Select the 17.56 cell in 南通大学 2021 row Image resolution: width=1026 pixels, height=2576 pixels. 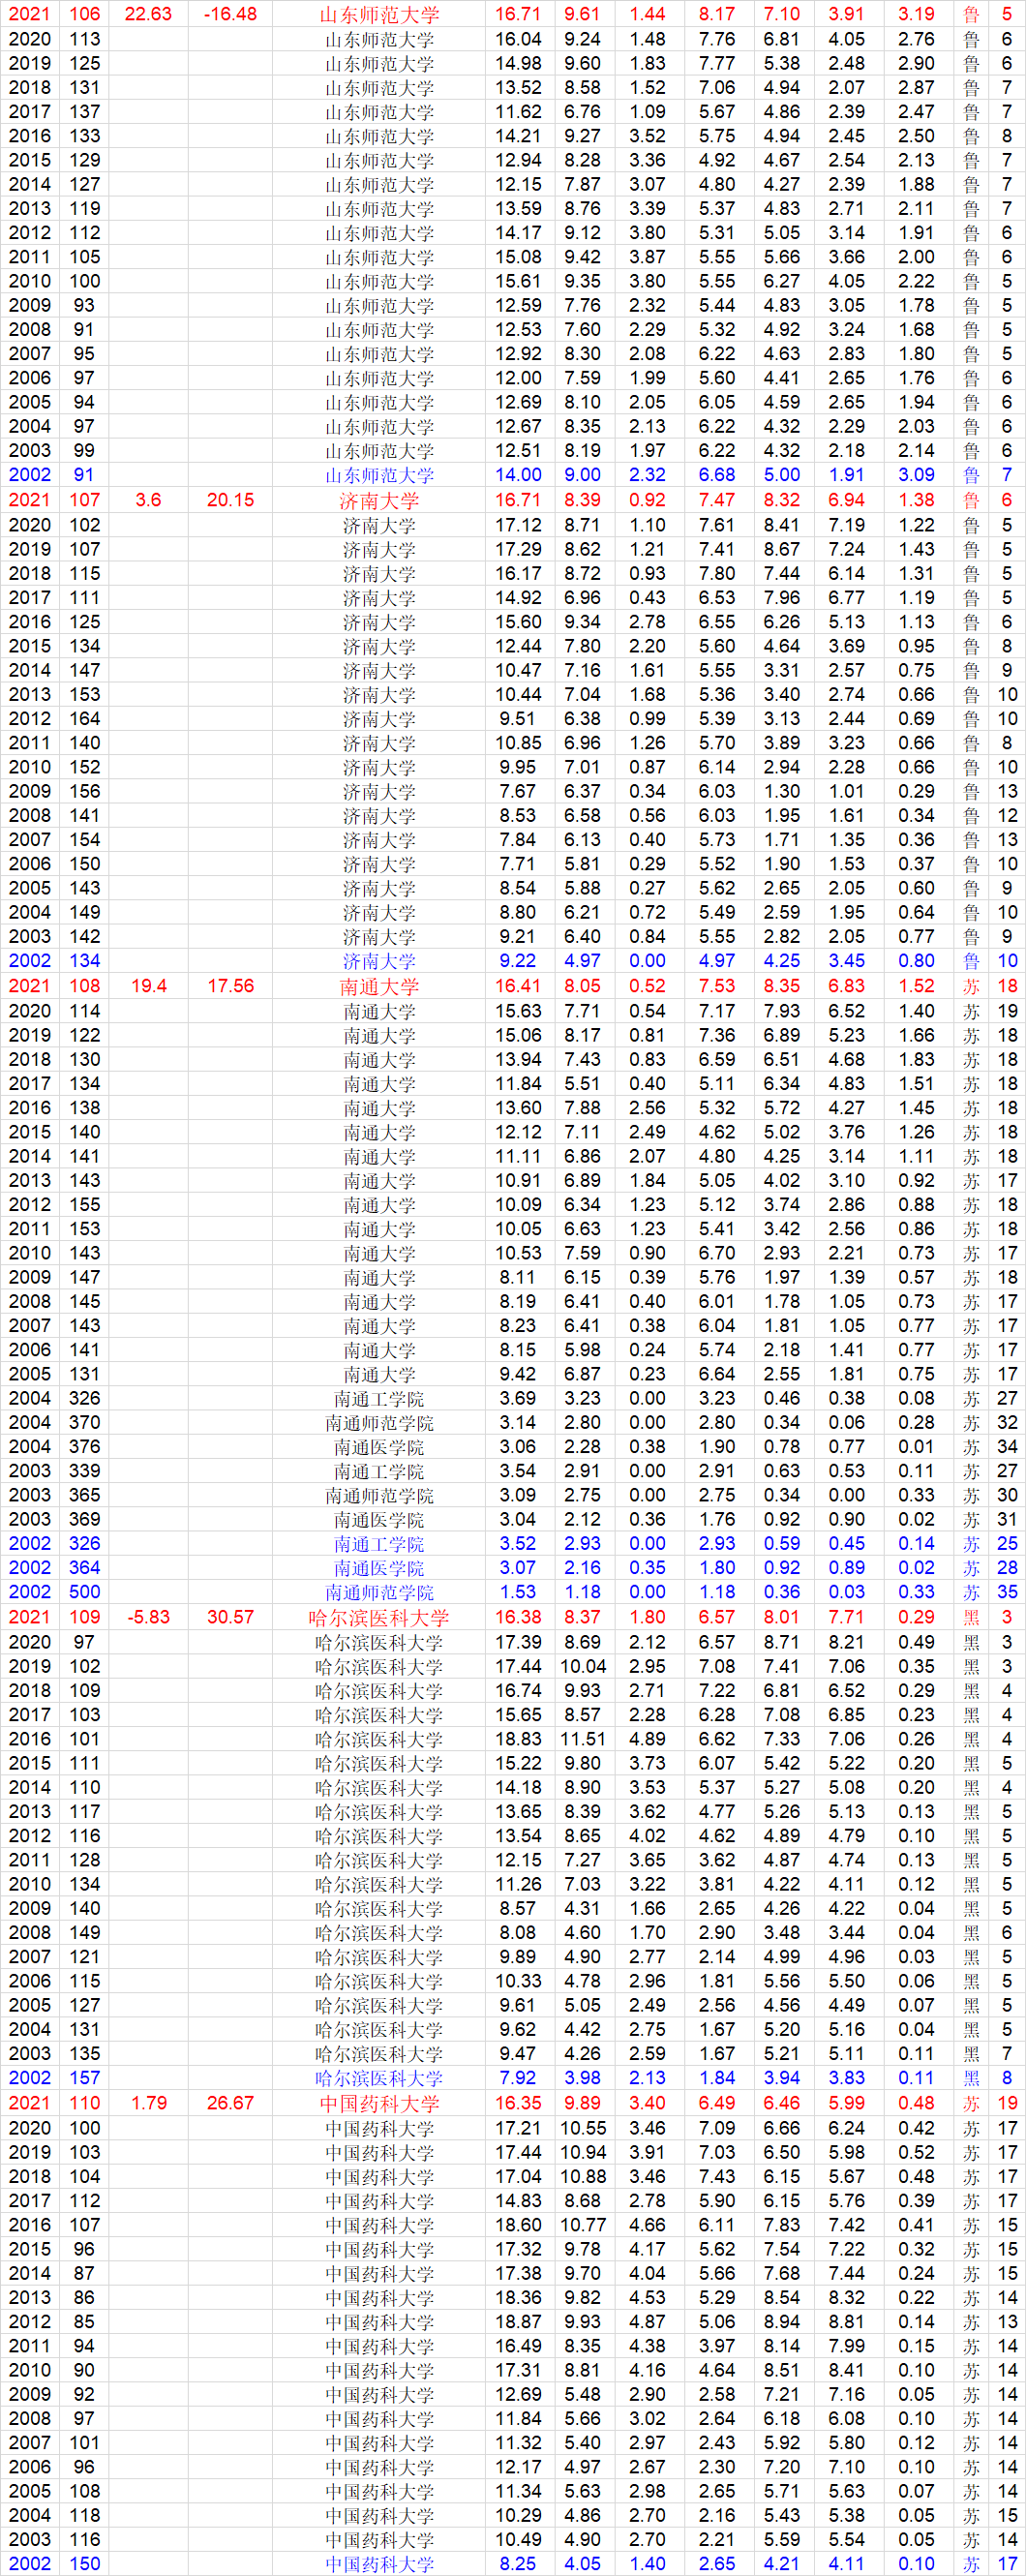[x=230, y=986]
